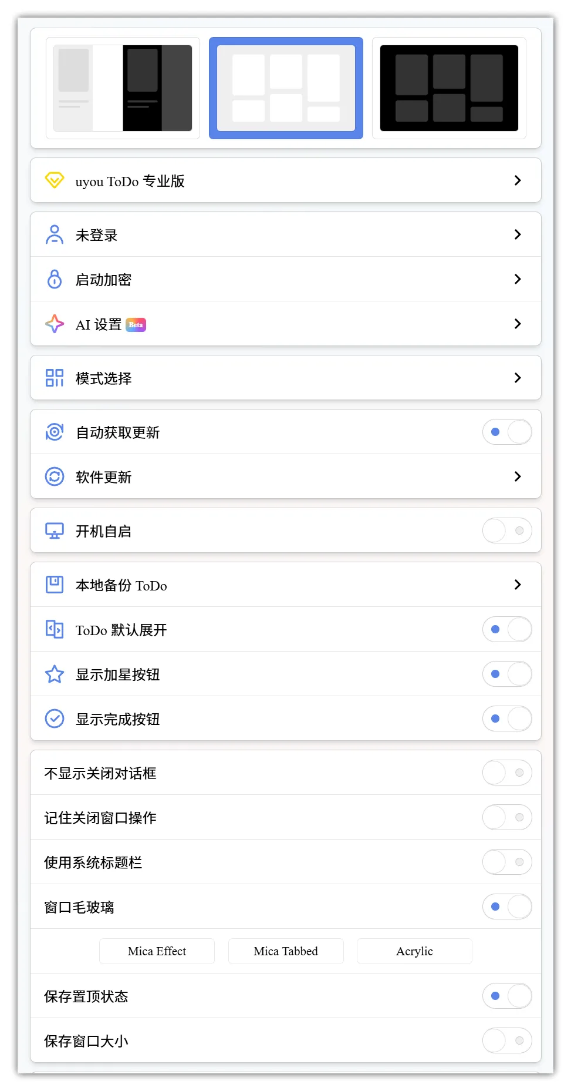
Task: Click the grid icon for 模式选择
Action: pos(55,378)
